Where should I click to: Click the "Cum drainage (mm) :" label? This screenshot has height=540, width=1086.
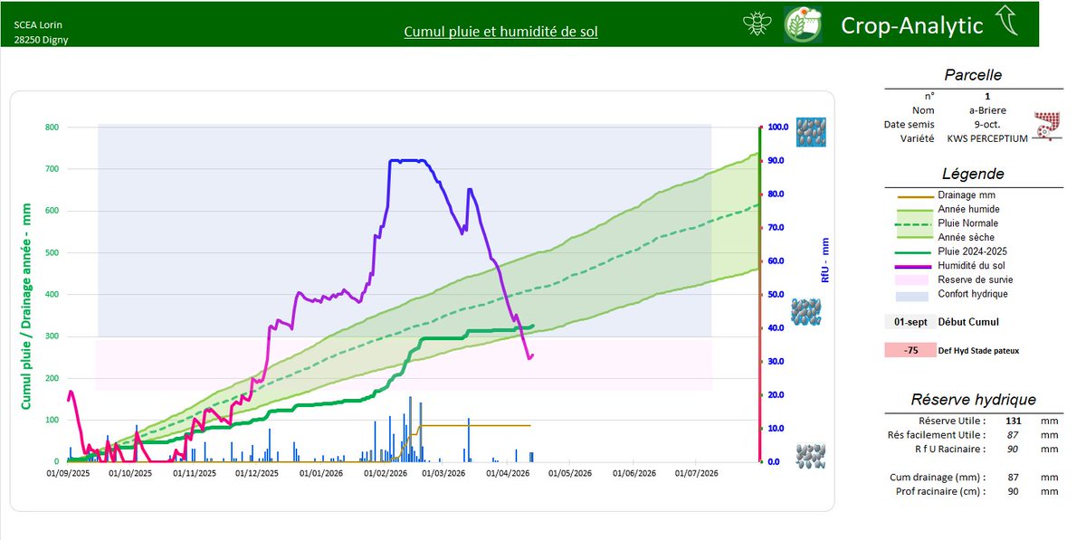point(938,477)
